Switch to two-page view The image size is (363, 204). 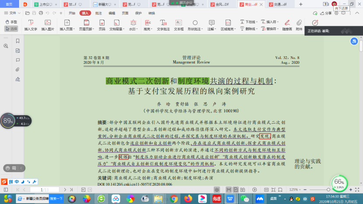[x=243, y=190]
